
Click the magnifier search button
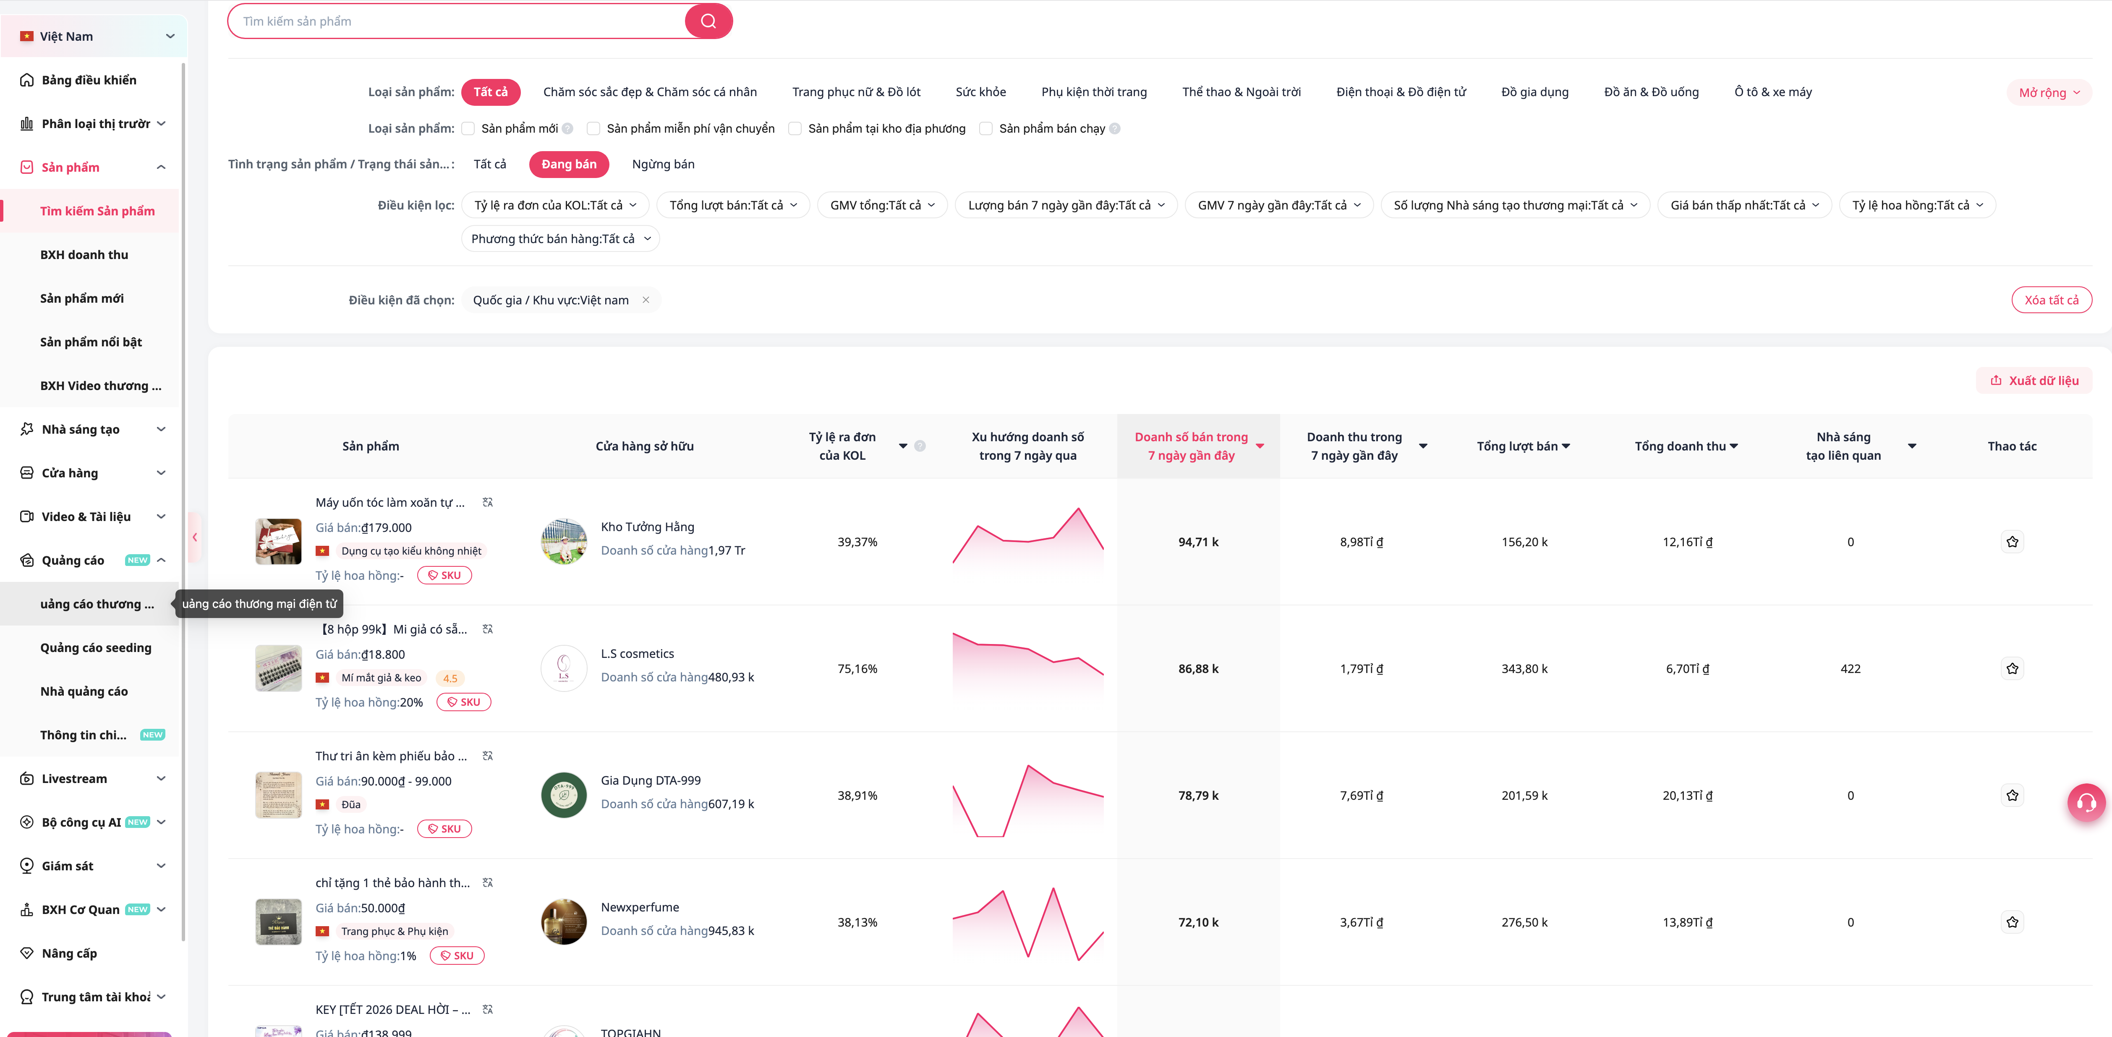click(x=708, y=21)
